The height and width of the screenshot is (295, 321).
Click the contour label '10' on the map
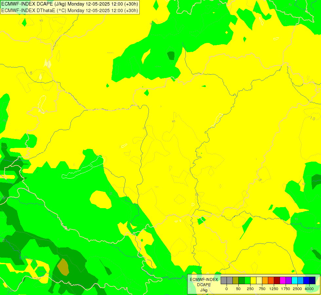point(312,118)
